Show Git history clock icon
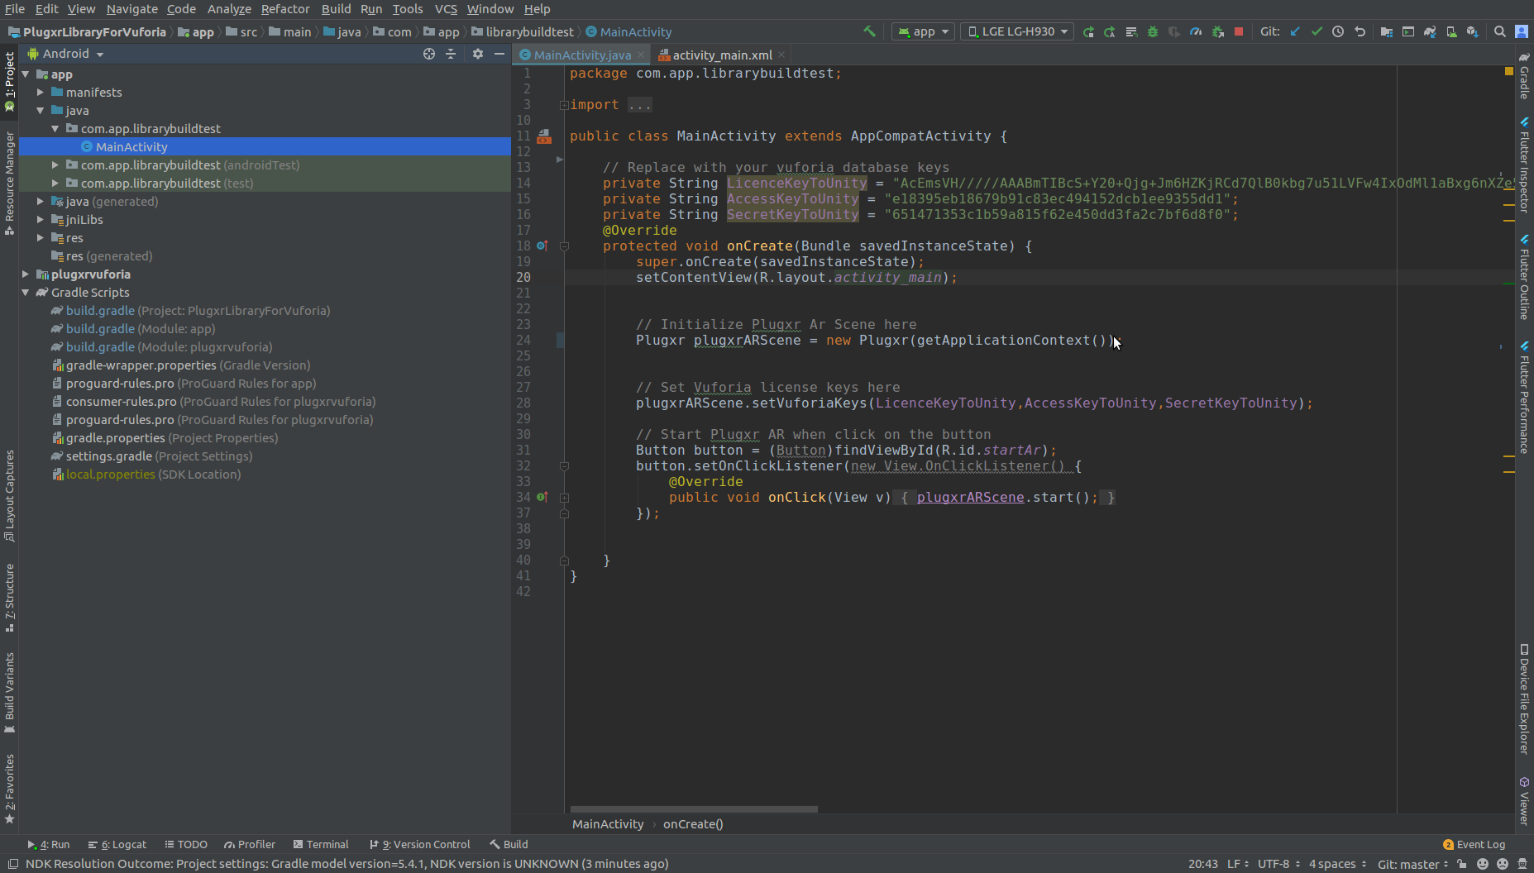 [x=1338, y=31]
